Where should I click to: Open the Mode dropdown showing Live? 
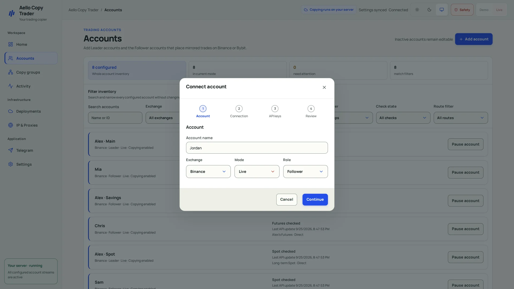[x=257, y=172]
